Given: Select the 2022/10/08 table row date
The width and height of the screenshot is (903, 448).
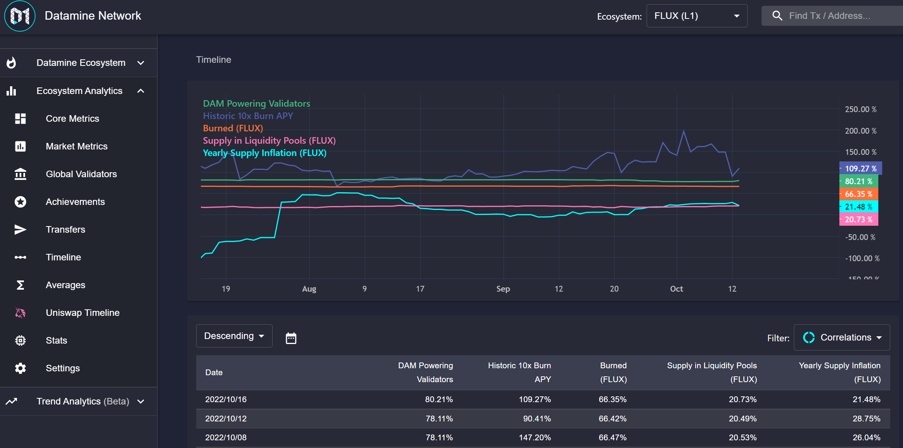Looking at the screenshot, I should pyautogui.click(x=226, y=438).
